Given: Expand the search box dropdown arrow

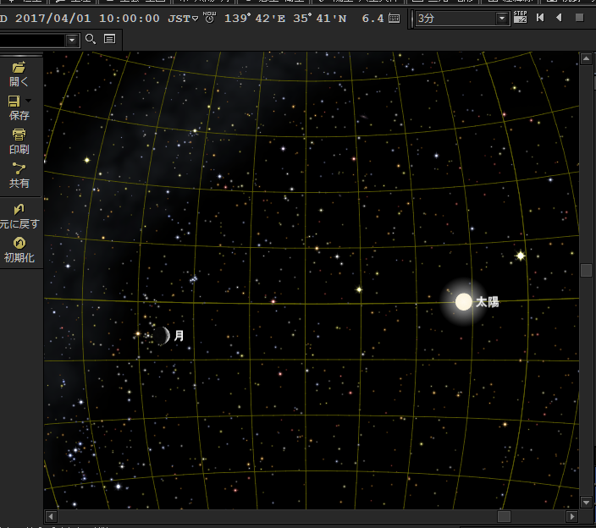Looking at the screenshot, I should coord(70,40).
